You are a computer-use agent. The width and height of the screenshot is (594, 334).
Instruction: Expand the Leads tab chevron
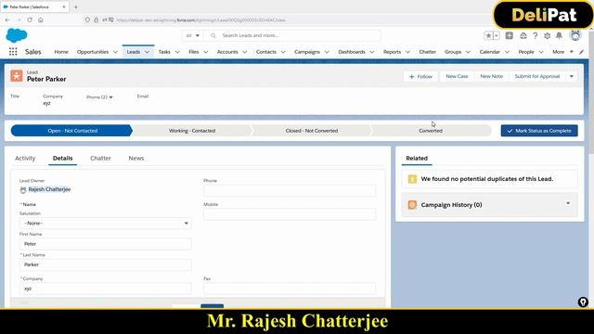[147, 52]
